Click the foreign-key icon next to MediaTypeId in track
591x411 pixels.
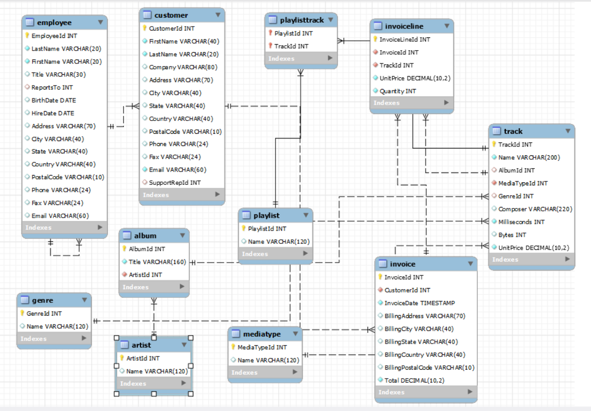point(495,183)
